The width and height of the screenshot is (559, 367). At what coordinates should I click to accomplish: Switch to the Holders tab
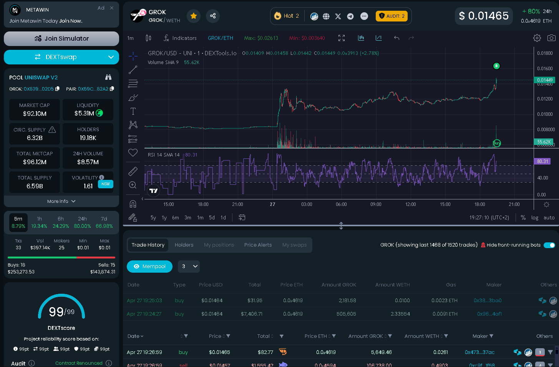click(184, 245)
